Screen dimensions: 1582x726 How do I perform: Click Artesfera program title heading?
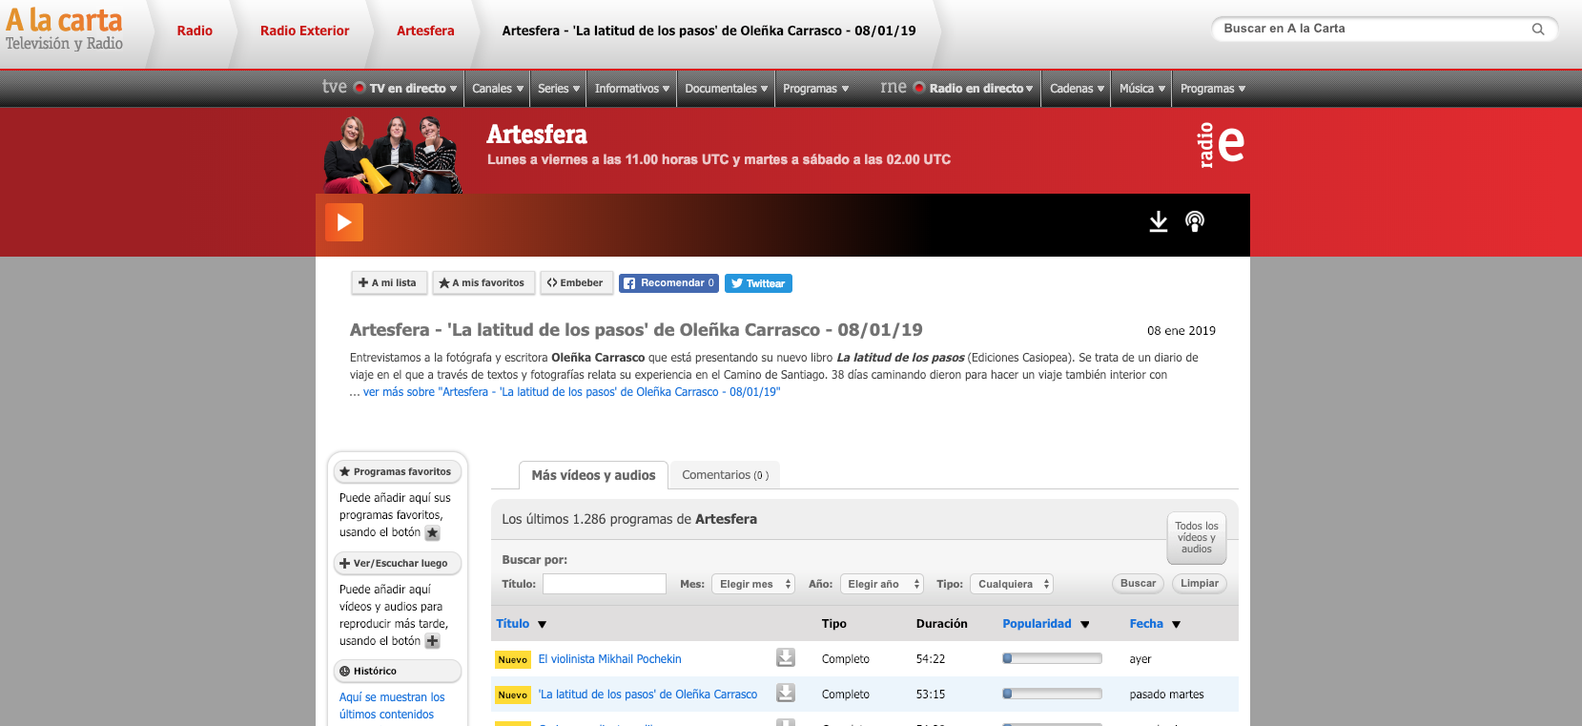click(x=537, y=135)
